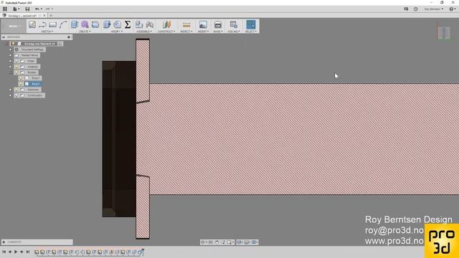Collapse the Bodies folder

(11, 72)
